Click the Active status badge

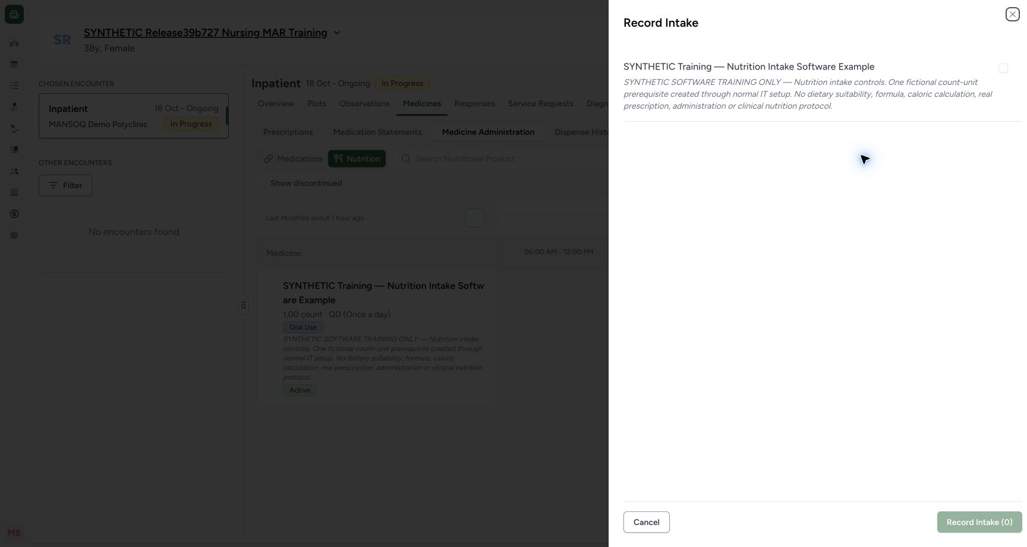click(x=300, y=390)
